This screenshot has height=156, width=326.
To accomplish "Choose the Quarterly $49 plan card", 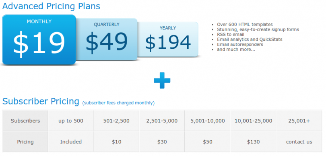I will pyautogui.click(x=107, y=40).
